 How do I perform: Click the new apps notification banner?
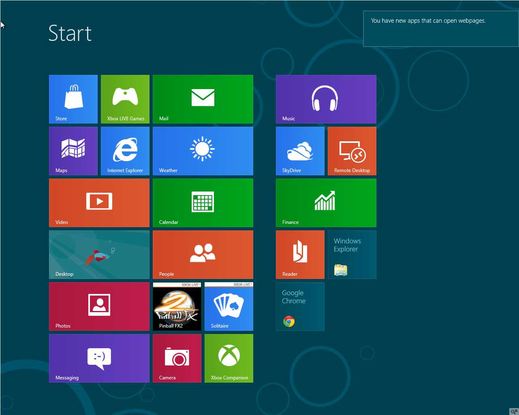[441, 29]
